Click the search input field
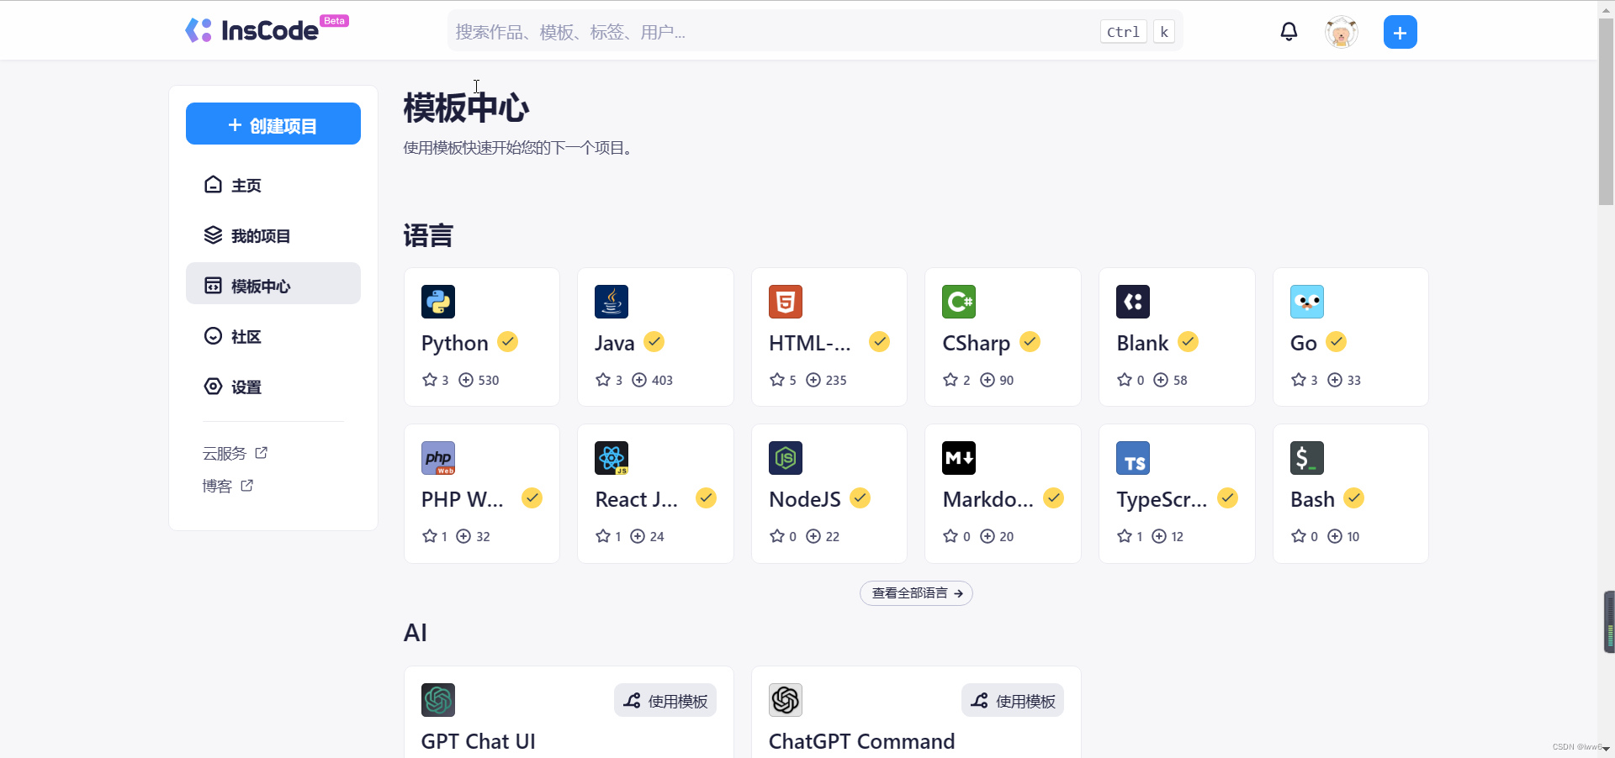Image resolution: width=1615 pixels, height=758 pixels. coord(815,32)
